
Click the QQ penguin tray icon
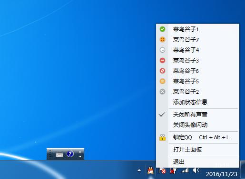click(x=150, y=170)
